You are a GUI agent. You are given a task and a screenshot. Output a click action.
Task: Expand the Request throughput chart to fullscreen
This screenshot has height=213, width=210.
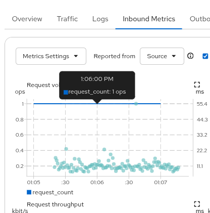pyautogui.click(x=197, y=204)
